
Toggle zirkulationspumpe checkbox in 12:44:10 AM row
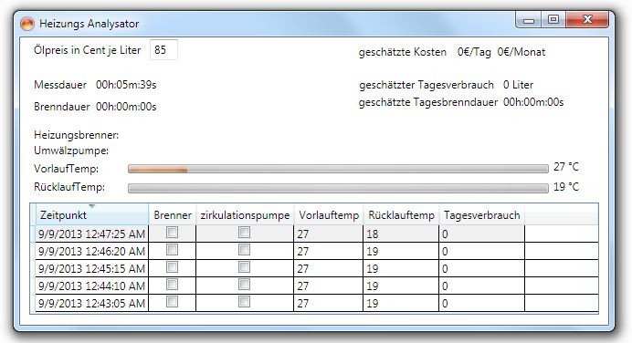pyautogui.click(x=244, y=285)
